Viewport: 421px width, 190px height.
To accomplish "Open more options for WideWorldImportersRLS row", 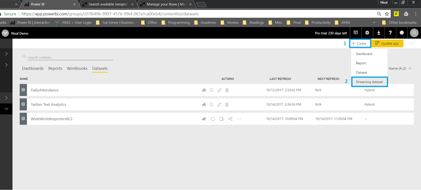I will tap(239, 119).
